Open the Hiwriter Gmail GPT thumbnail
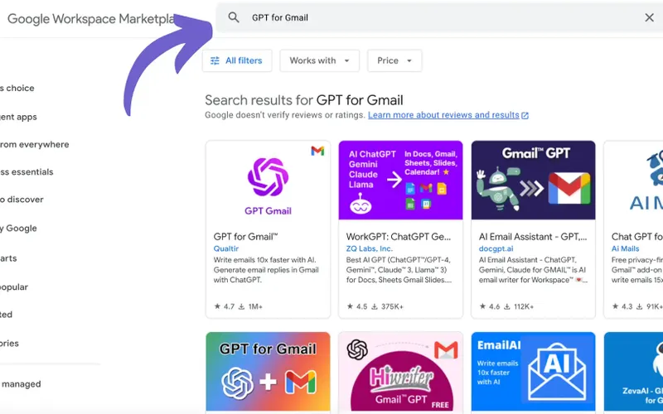663x414 pixels. click(400, 371)
